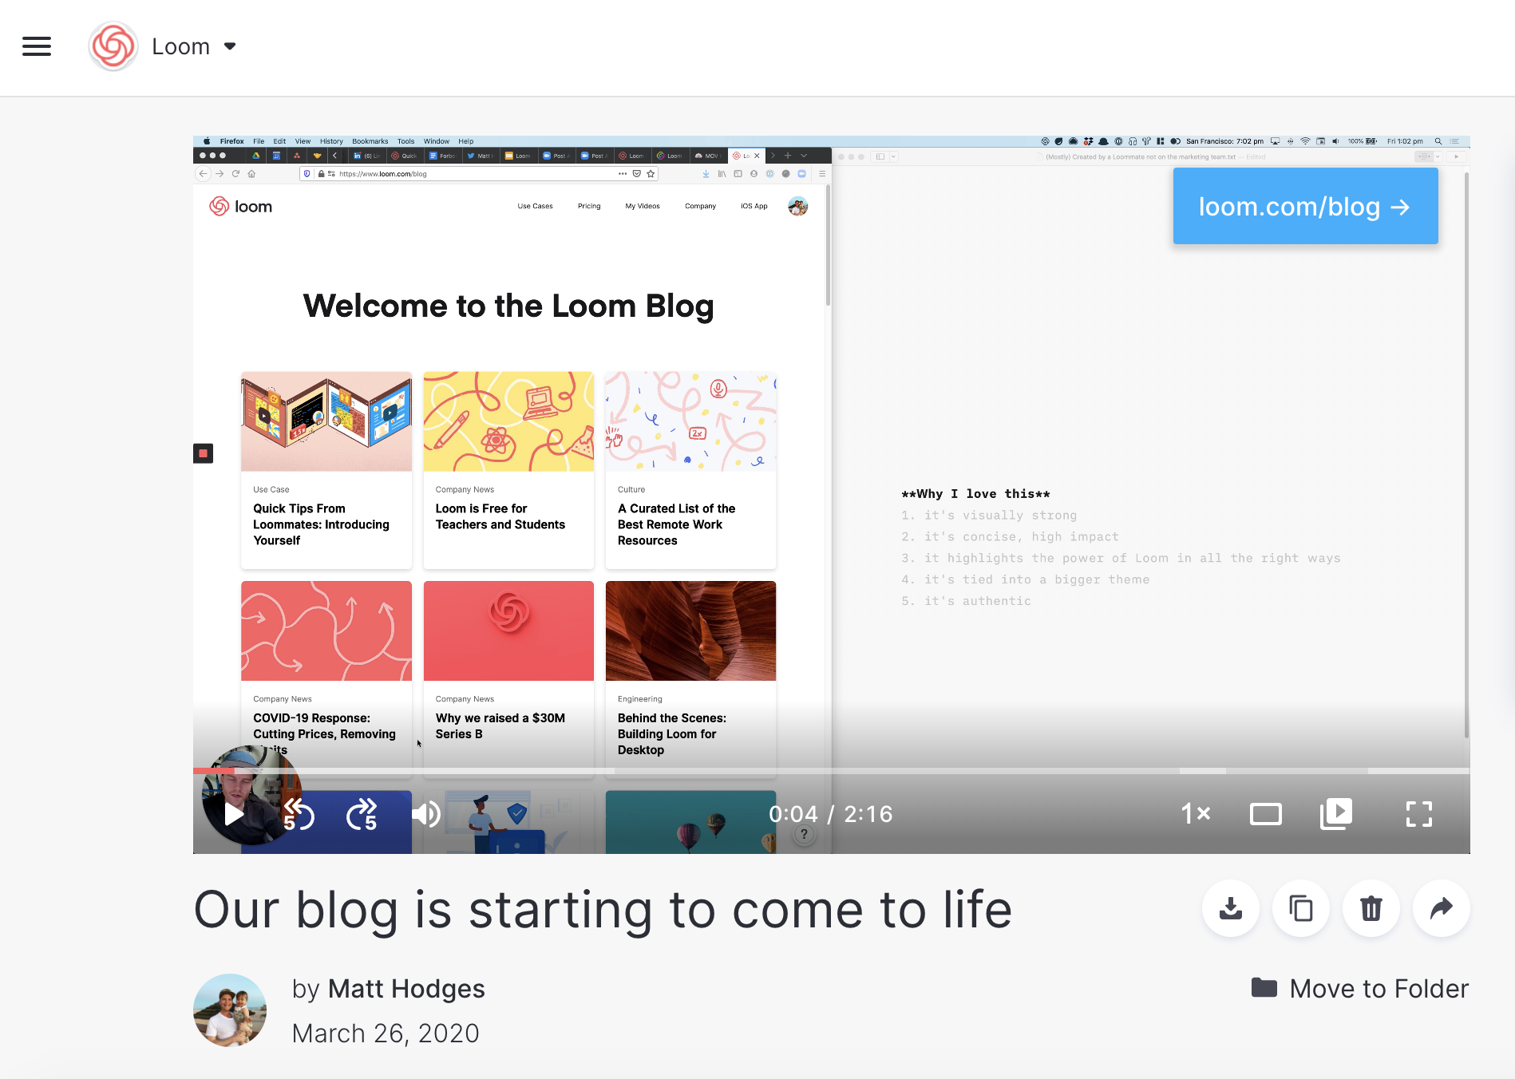The width and height of the screenshot is (1515, 1079).
Task: Seek using the video progress bar
Action: pos(831,771)
